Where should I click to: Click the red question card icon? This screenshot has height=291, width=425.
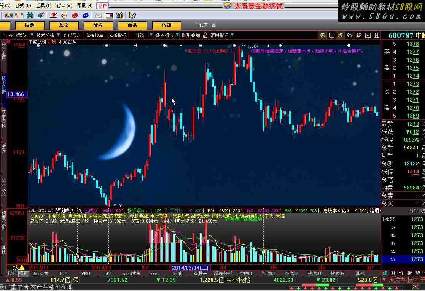(x=53, y=16)
